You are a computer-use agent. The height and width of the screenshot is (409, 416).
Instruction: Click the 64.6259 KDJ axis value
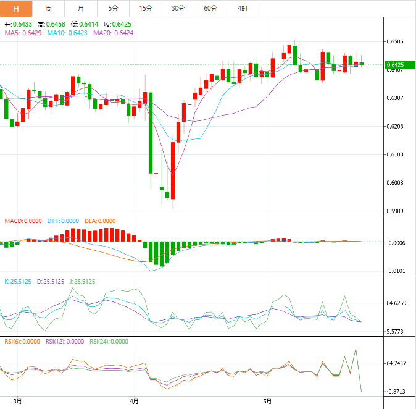396,303
